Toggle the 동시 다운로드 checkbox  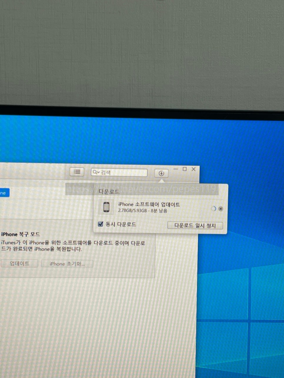click(101, 224)
